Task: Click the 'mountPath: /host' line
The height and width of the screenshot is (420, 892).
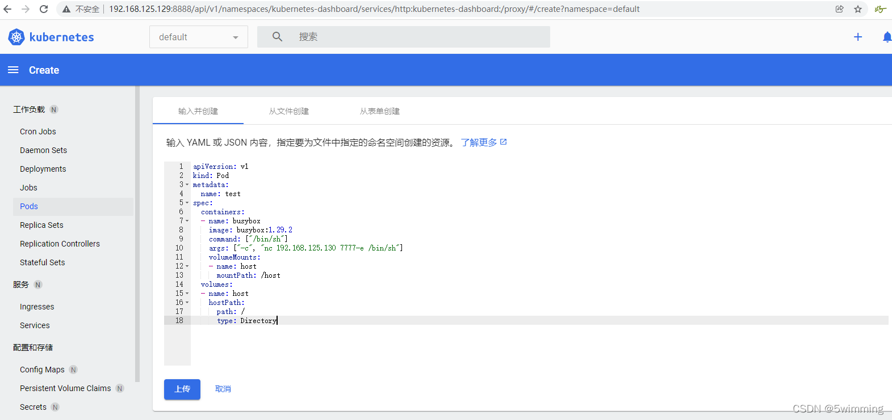Action: pyautogui.click(x=248, y=275)
